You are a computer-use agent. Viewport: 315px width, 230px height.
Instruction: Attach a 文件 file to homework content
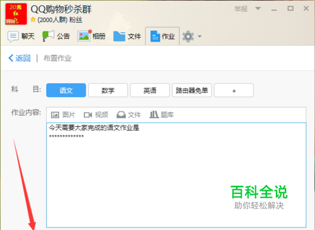(x=129, y=115)
